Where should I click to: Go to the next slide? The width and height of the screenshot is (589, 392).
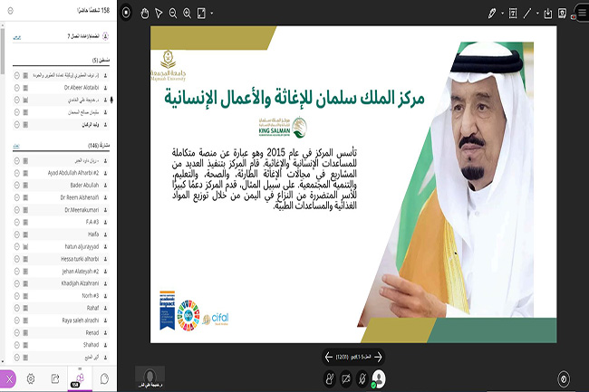click(378, 357)
